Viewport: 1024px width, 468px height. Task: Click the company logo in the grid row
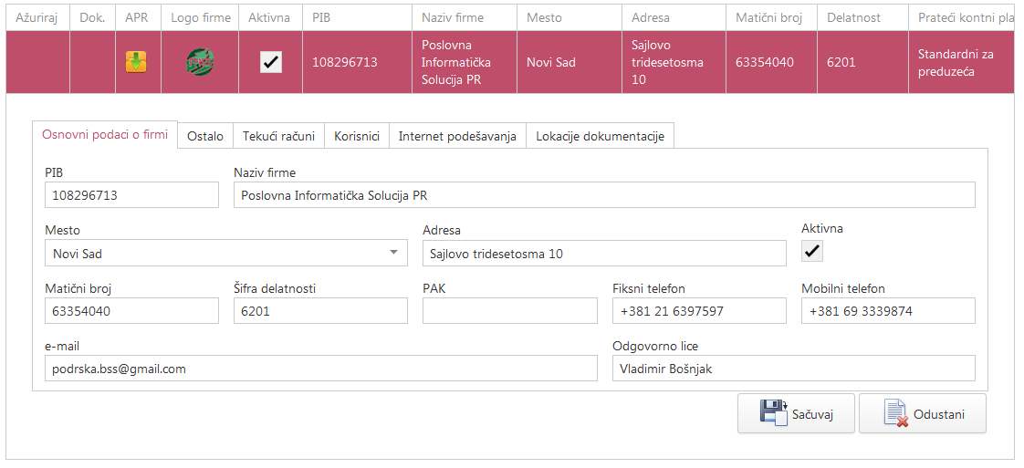[x=199, y=62]
